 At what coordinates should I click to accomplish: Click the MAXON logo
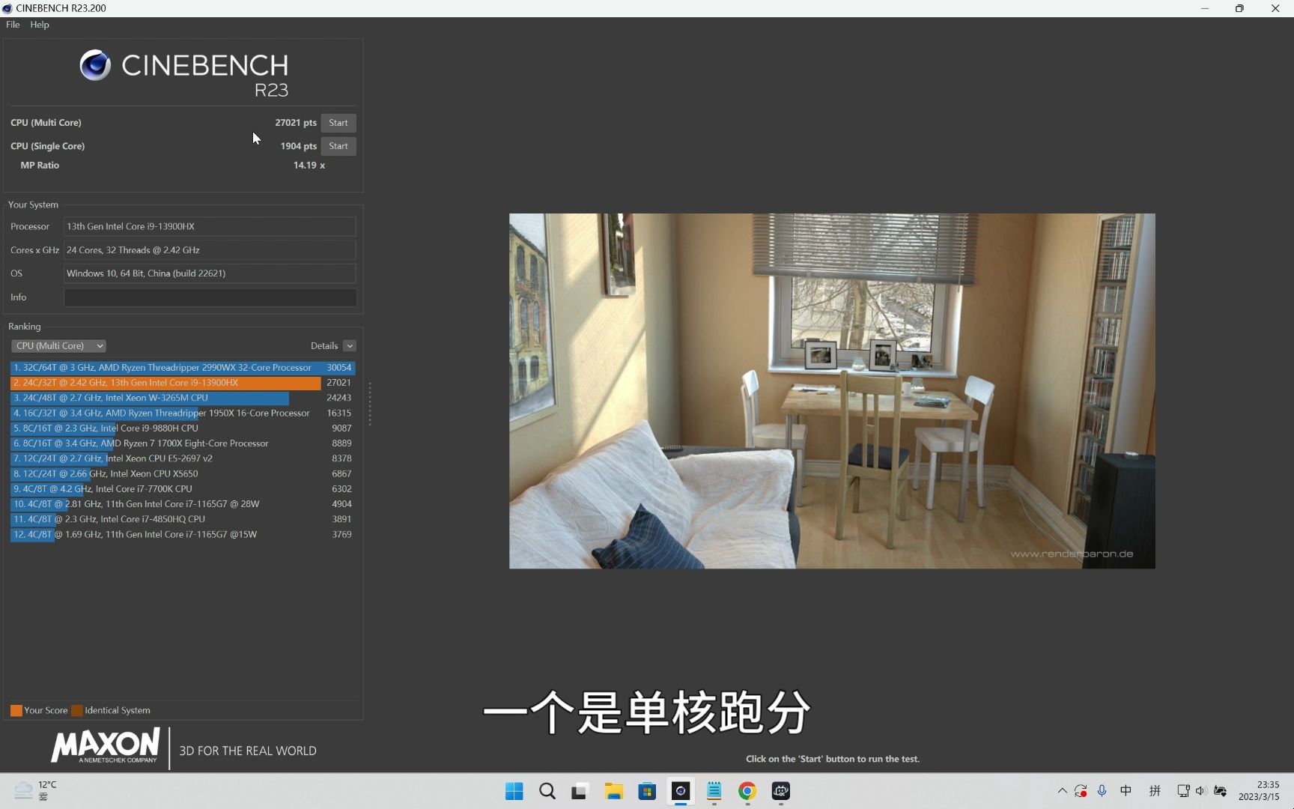(x=106, y=746)
